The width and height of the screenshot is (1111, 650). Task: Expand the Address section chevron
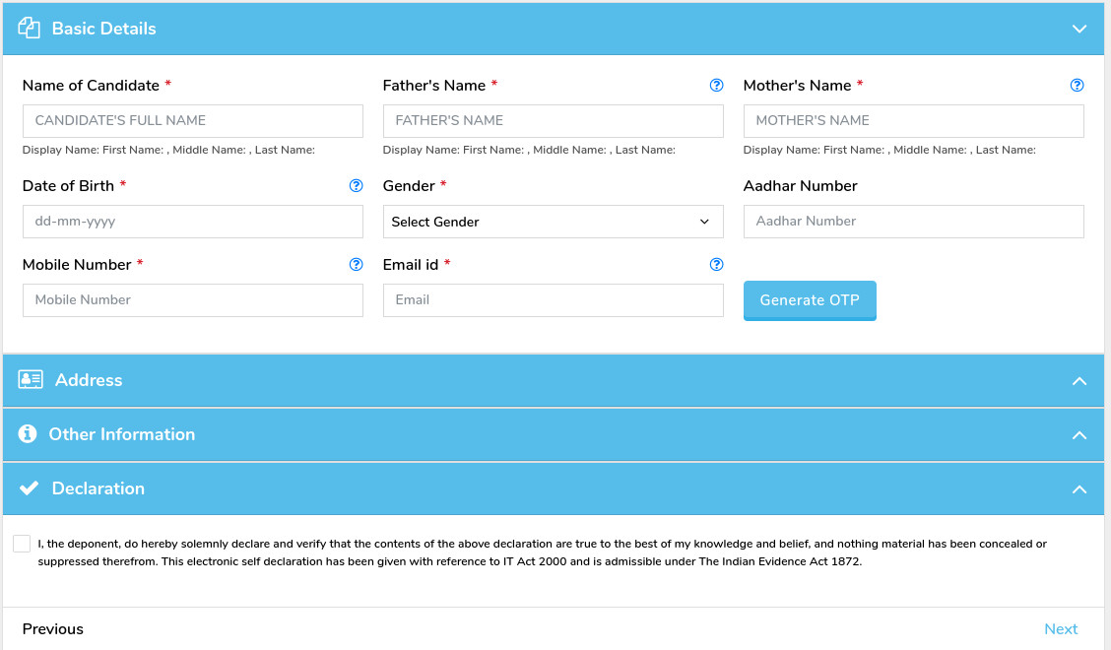tap(1078, 381)
